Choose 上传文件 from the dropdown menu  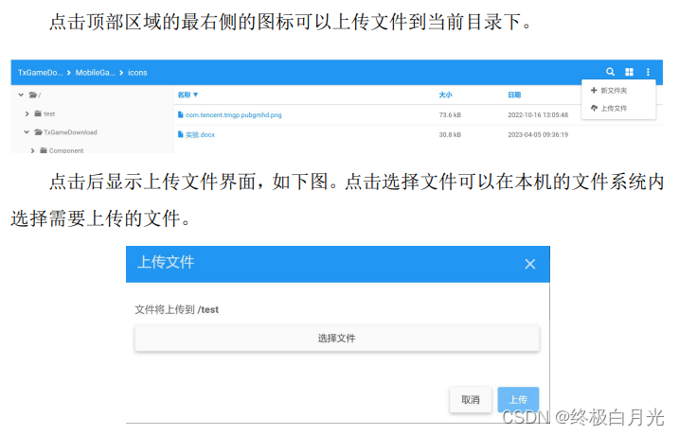point(609,108)
